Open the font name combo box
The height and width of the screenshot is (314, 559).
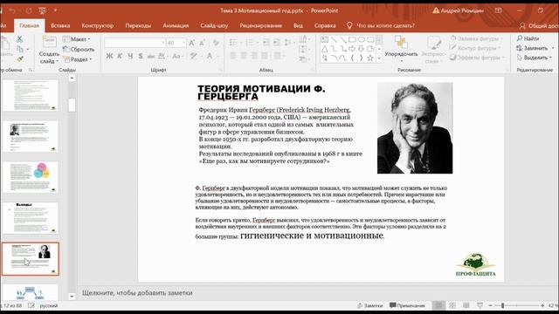[x=135, y=43]
